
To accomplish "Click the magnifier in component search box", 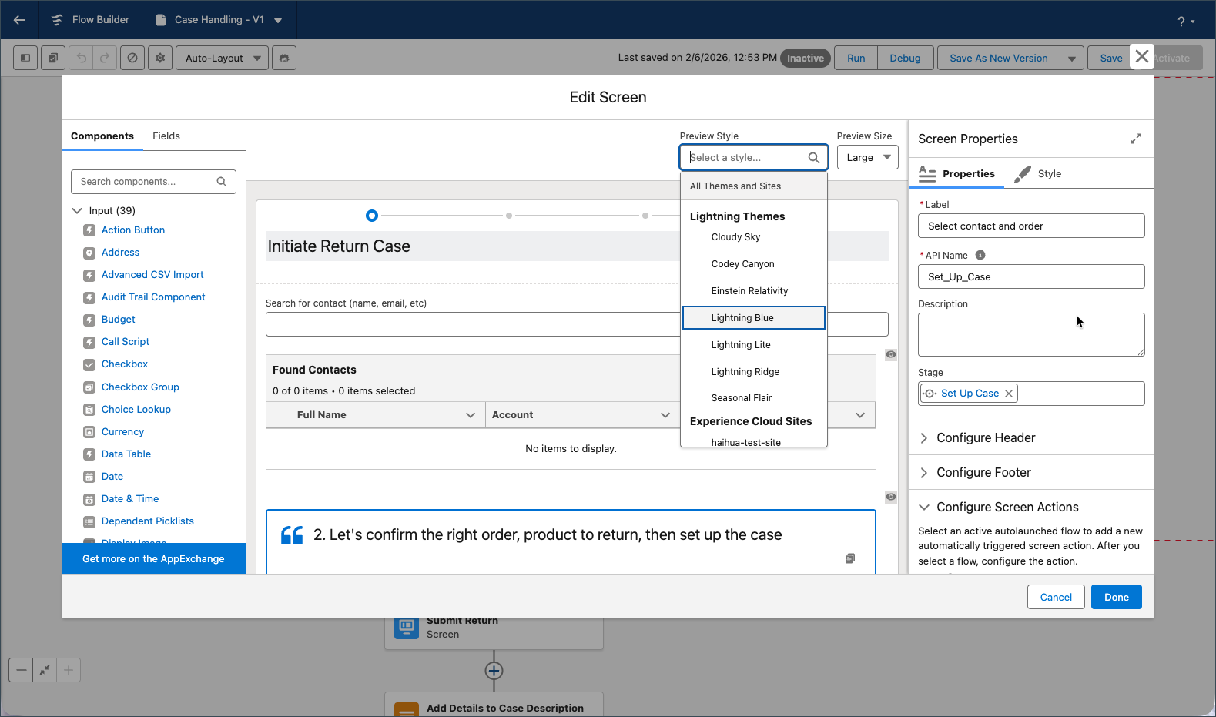I will pyautogui.click(x=222, y=182).
